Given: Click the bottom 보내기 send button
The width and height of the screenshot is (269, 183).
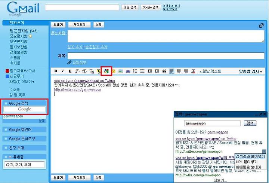Looking at the screenshot, I should [x=58, y=177].
